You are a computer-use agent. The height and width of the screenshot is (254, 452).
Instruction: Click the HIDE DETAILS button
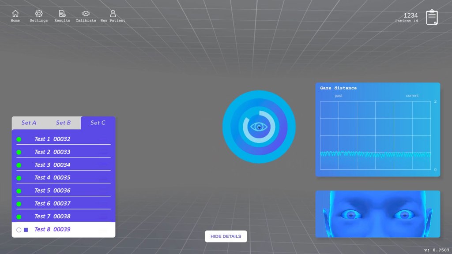pos(226,236)
